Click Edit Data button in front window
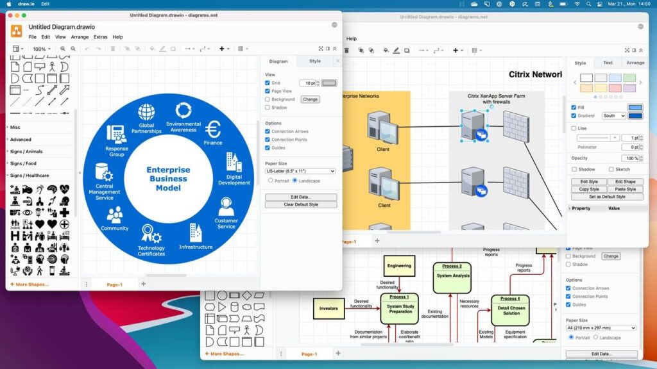Viewport: 657px width, 369px height. click(301, 197)
